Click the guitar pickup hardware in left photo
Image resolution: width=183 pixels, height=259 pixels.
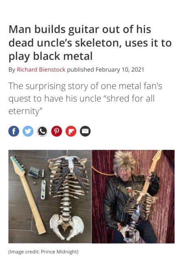pos(34,172)
